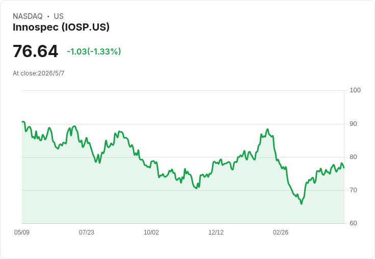375x259 pixels.
Task: Click the NASDAQ exchange label
Action: tap(28, 16)
